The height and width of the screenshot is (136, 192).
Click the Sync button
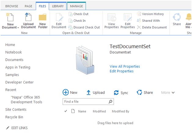coord(121,93)
